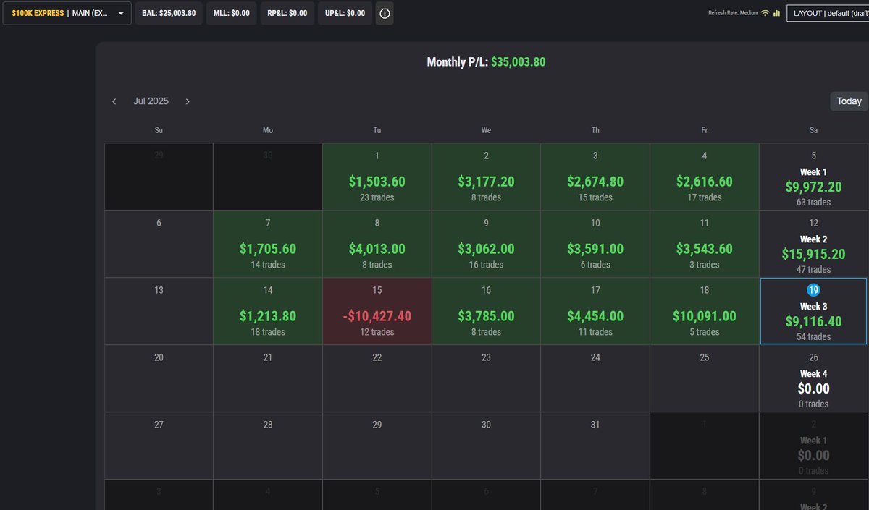869x510 pixels.
Task: Click the Monthly P/L $35,003.80 value
Action: click(x=518, y=62)
